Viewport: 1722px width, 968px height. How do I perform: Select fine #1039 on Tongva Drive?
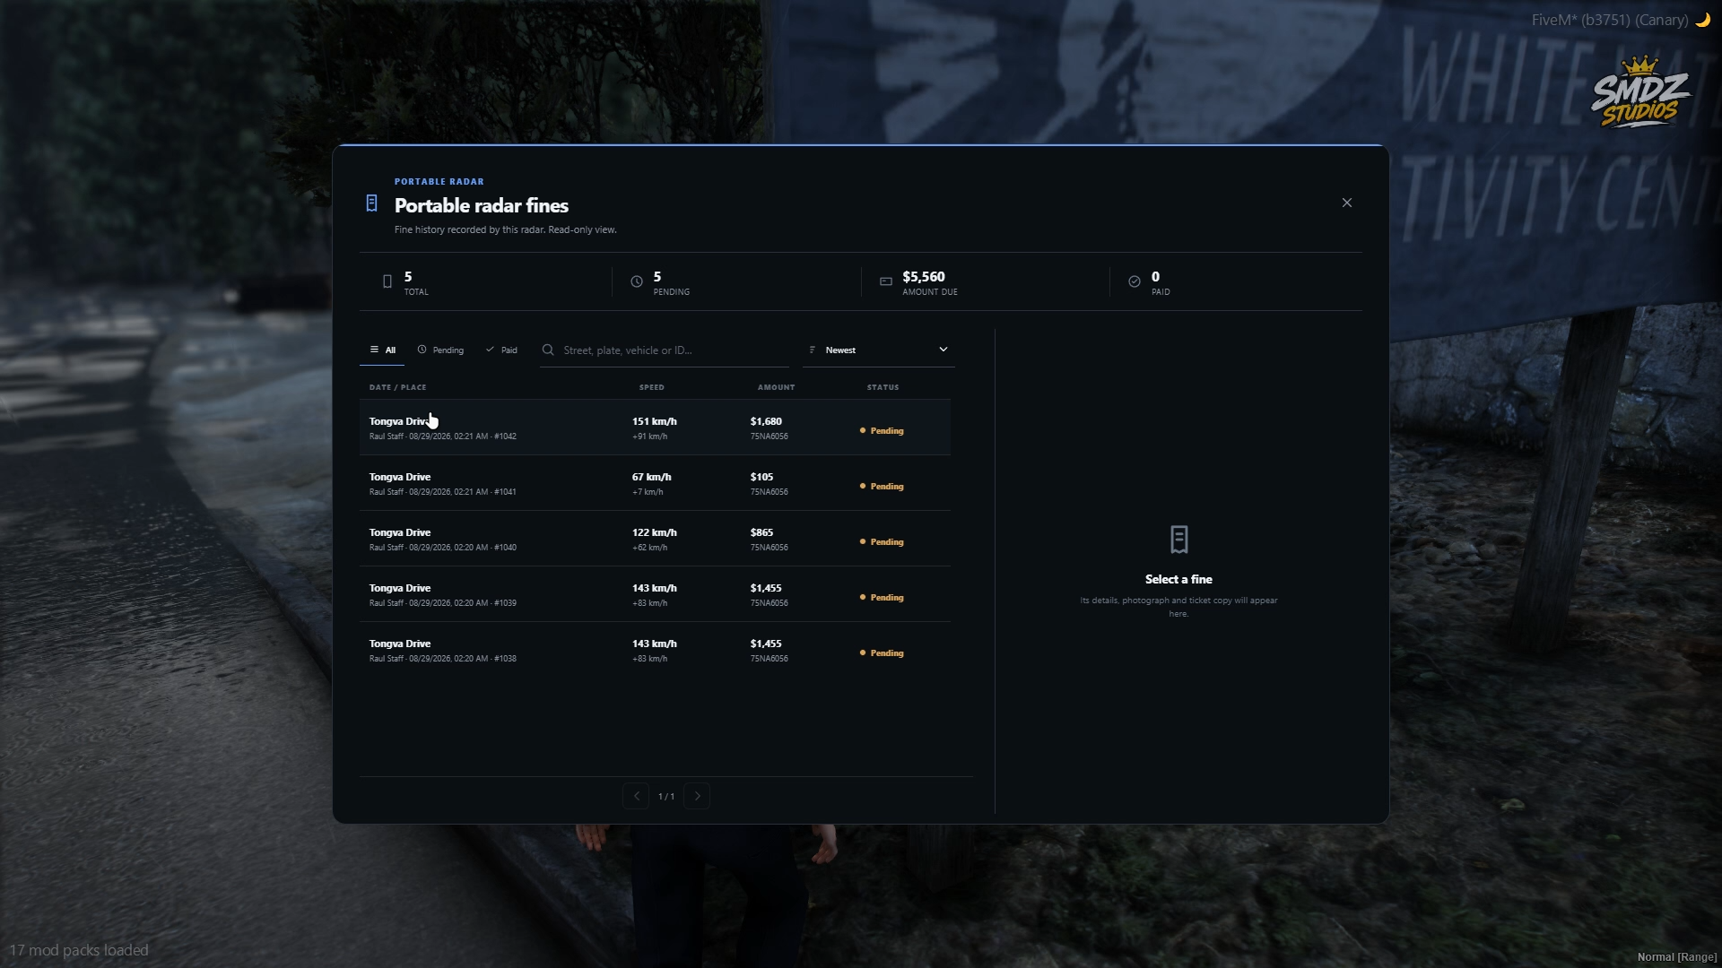(655, 594)
